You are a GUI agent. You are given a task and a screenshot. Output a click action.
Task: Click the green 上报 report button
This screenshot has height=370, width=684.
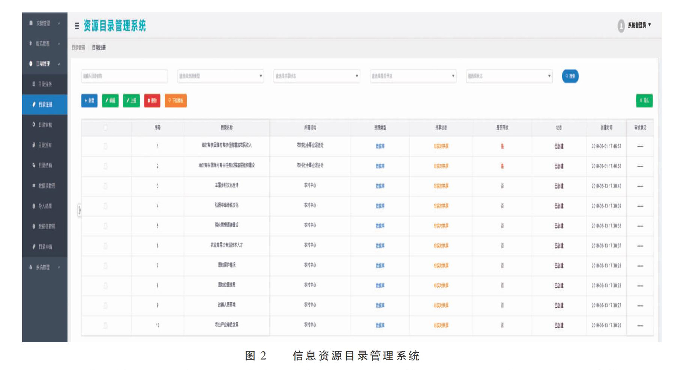point(131,100)
